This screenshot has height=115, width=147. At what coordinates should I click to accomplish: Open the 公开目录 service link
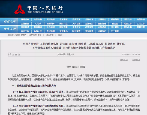[x=25, y=27]
